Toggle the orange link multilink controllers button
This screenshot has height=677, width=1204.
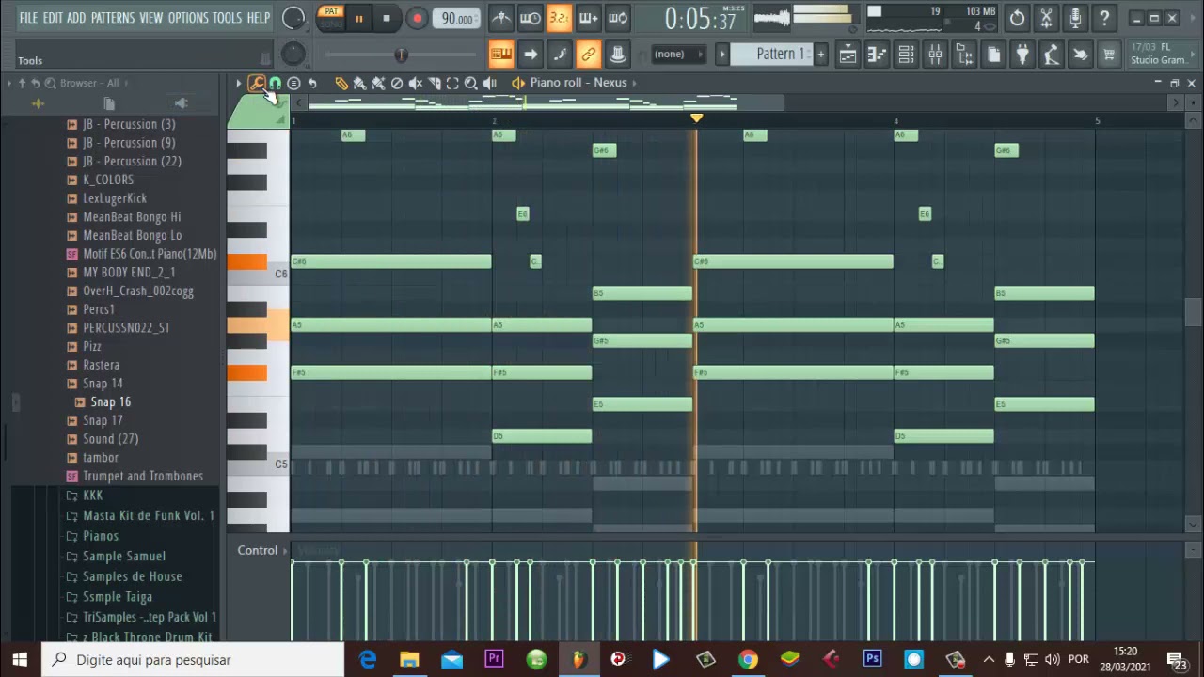[589, 55]
